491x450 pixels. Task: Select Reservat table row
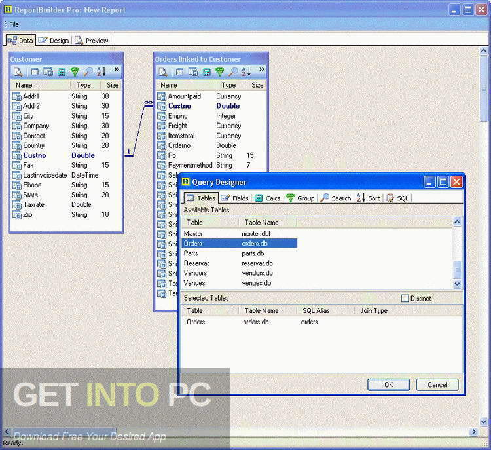(239, 263)
